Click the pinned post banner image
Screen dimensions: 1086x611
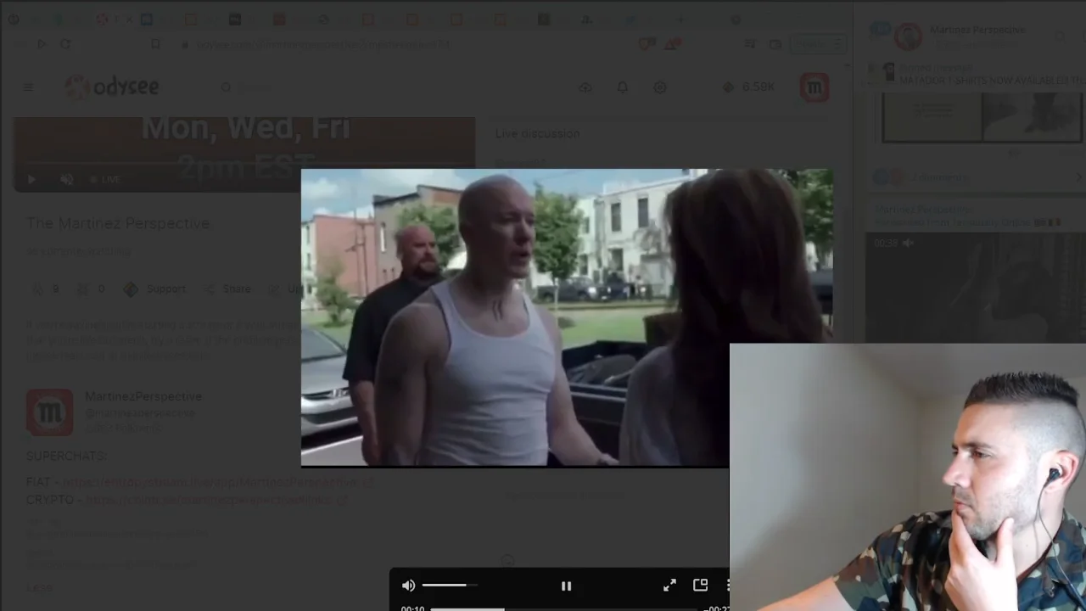(x=982, y=117)
